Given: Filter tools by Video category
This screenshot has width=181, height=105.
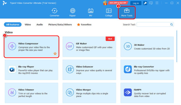Looking at the screenshot, I should click(28, 25).
